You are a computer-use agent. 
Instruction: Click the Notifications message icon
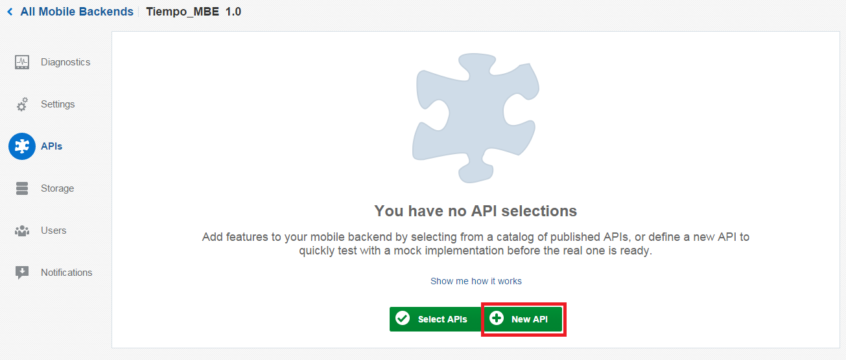(x=22, y=273)
